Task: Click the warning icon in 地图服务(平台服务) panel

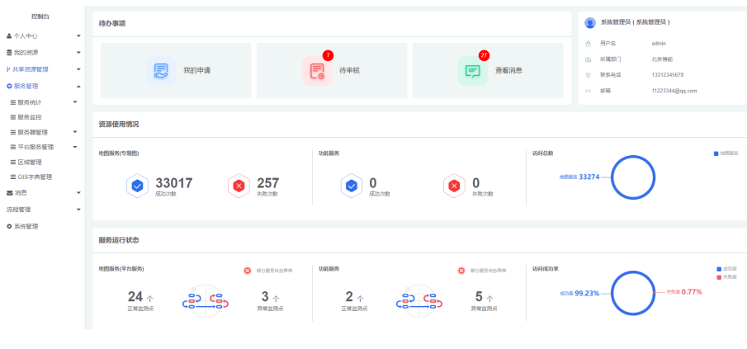Action: (x=246, y=270)
